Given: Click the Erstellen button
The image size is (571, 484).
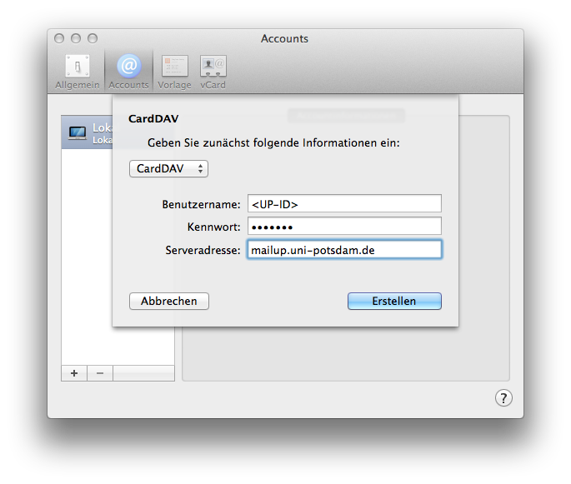Looking at the screenshot, I should [x=394, y=301].
